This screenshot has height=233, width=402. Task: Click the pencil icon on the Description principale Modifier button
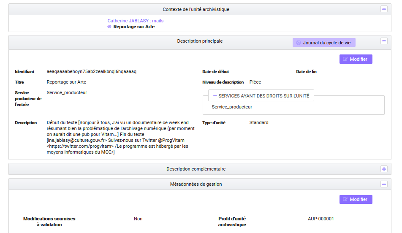coord(345,59)
